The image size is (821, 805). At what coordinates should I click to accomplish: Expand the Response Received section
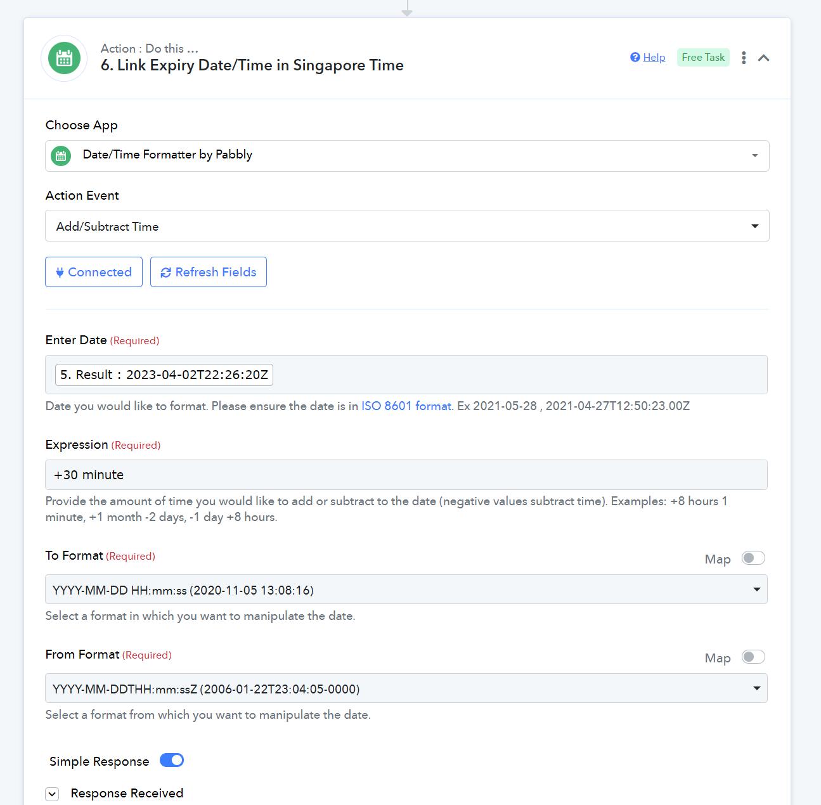[53, 794]
